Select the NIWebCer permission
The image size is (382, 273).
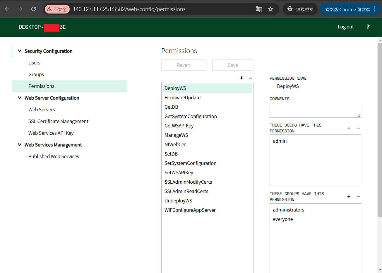pyautogui.click(x=207, y=144)
